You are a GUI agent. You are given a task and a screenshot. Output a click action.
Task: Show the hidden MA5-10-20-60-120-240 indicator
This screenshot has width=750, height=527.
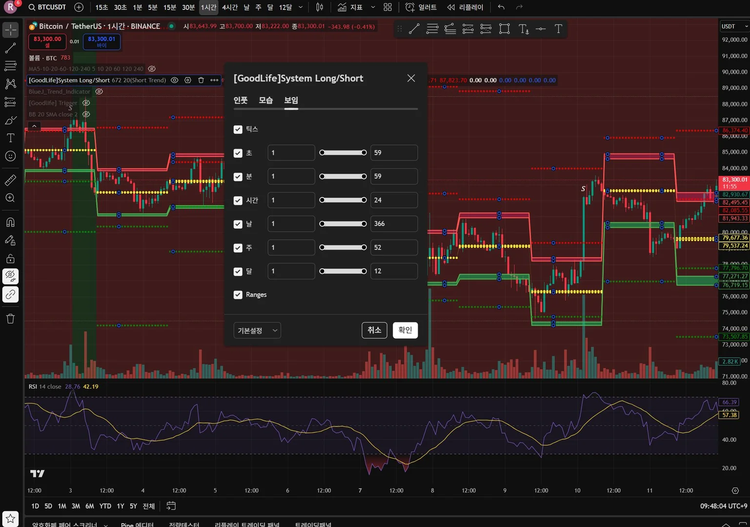[152, 69]
